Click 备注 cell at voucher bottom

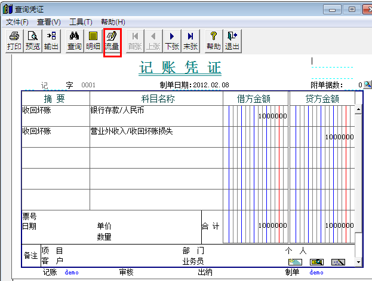click(x=31, y=255)
